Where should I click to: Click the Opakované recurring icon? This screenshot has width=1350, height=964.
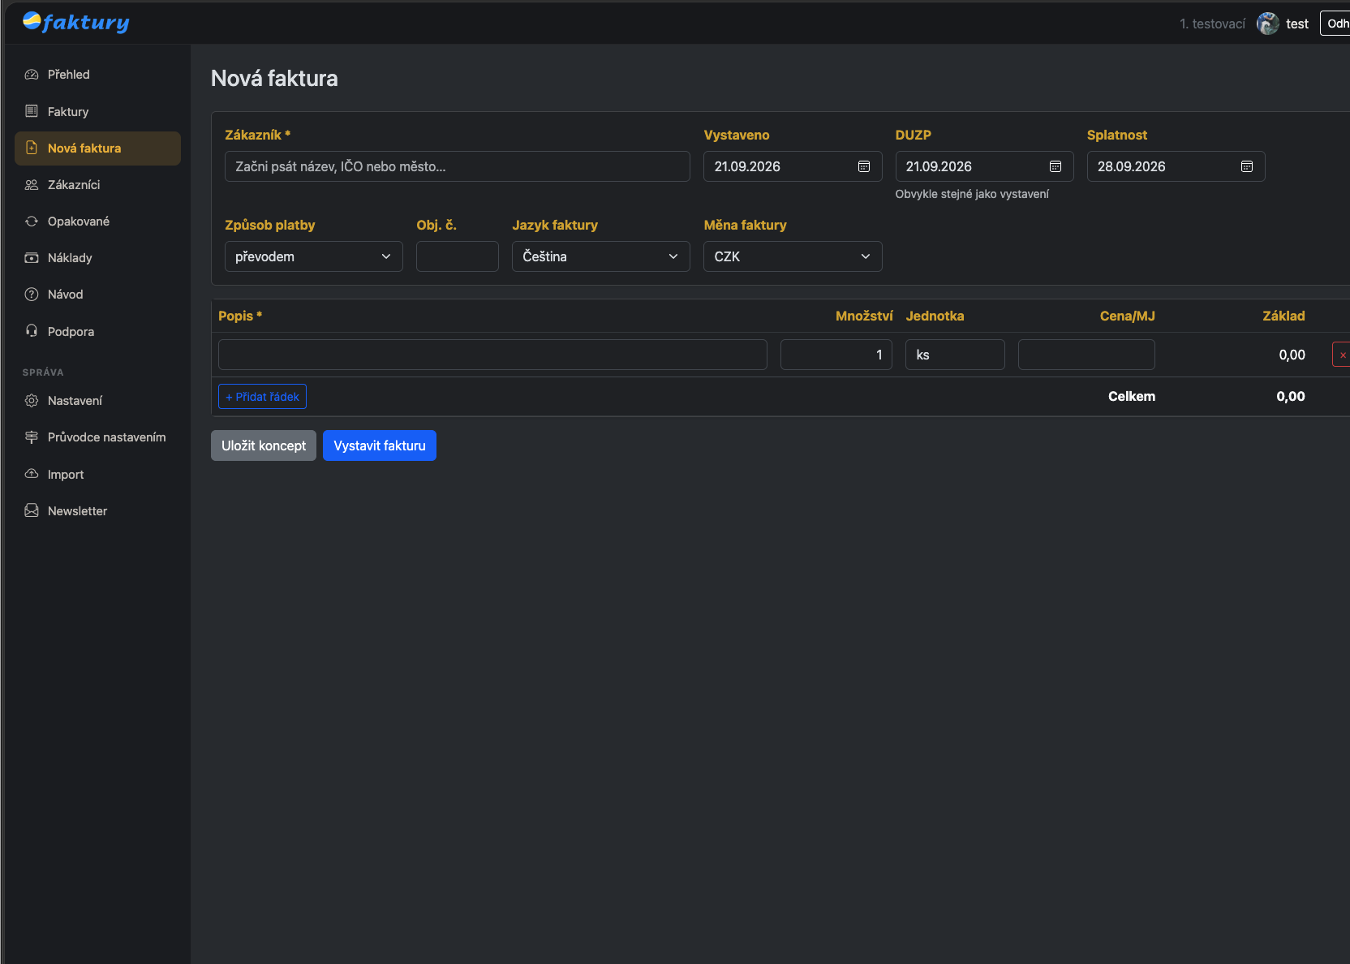[32, 222]
